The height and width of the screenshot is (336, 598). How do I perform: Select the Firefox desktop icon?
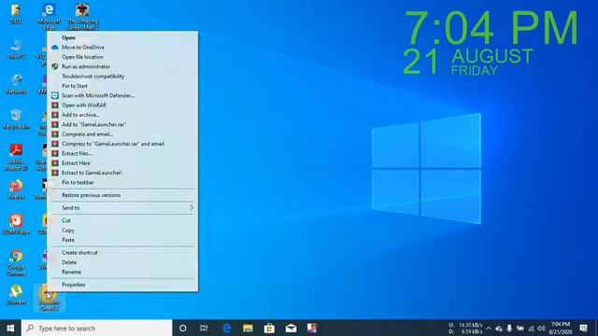pyautogui.click(x=16, y=189)
